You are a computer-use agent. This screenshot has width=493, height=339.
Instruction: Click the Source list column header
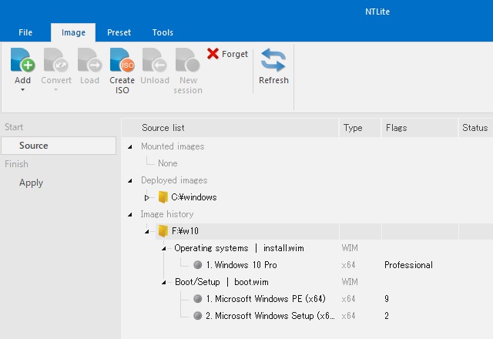[x=230, y=128]
